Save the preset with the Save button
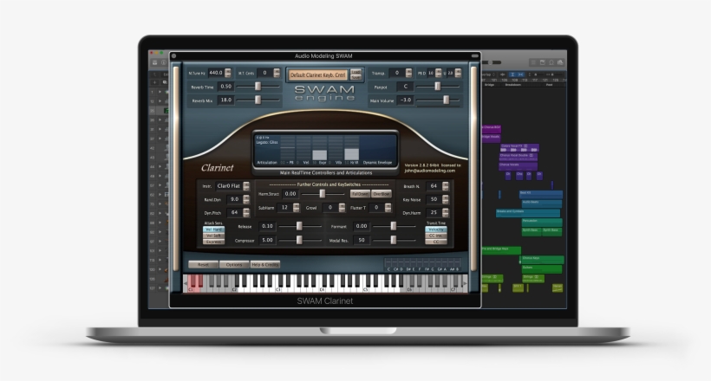The height and width of the screenshot is (381, 711). click(x=356, y=77)
